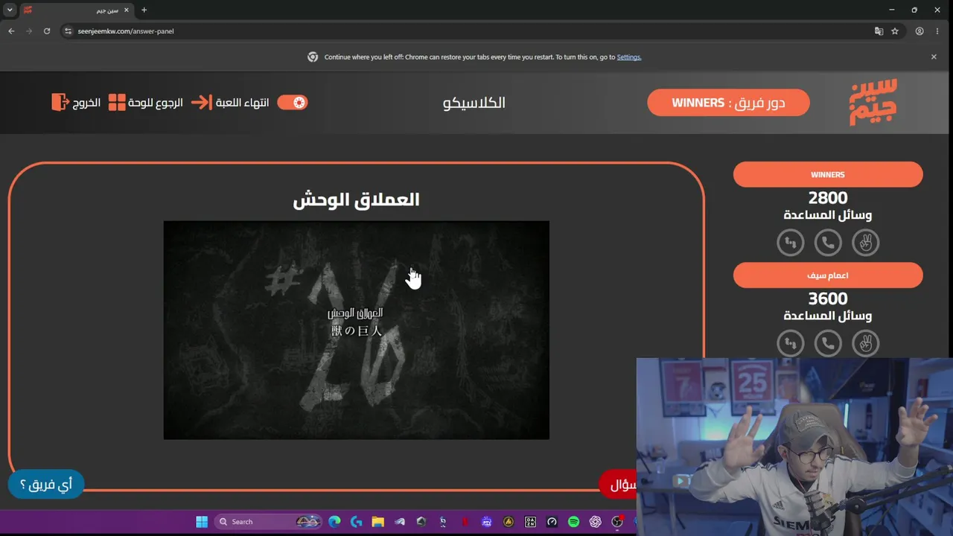953x536 pixels.
Task: Open Microsoft Edge from the taskbar
Action: [334, 522]
